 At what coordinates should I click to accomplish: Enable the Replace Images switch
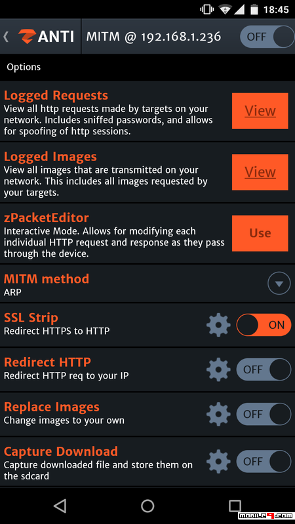[x=264, y=414]
